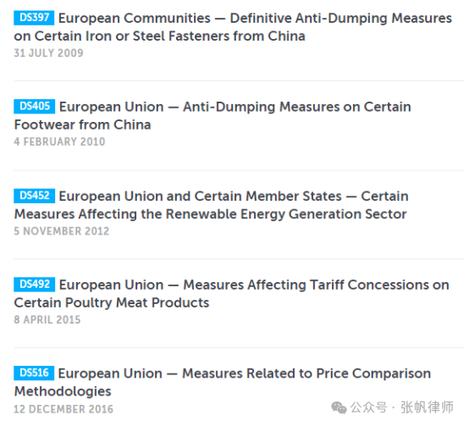Click the DS405 case badge
This screenshot has width=469, height=426.
[34, 106]
